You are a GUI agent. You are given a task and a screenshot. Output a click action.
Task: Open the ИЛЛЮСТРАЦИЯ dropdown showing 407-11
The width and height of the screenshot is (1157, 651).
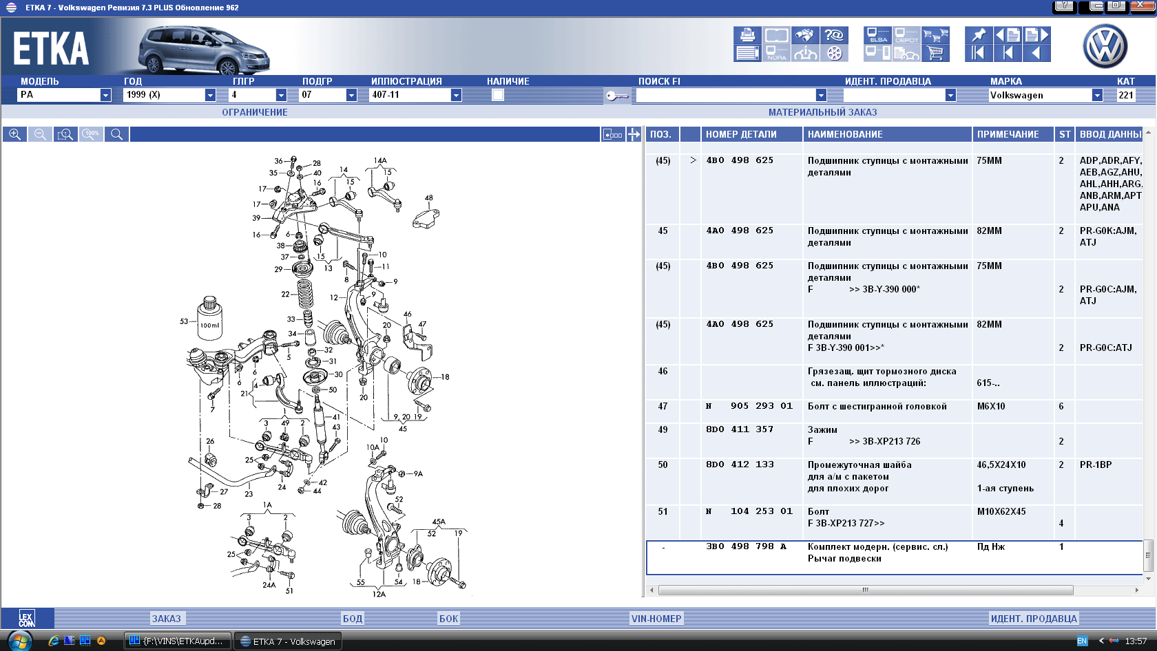[415, 95]
